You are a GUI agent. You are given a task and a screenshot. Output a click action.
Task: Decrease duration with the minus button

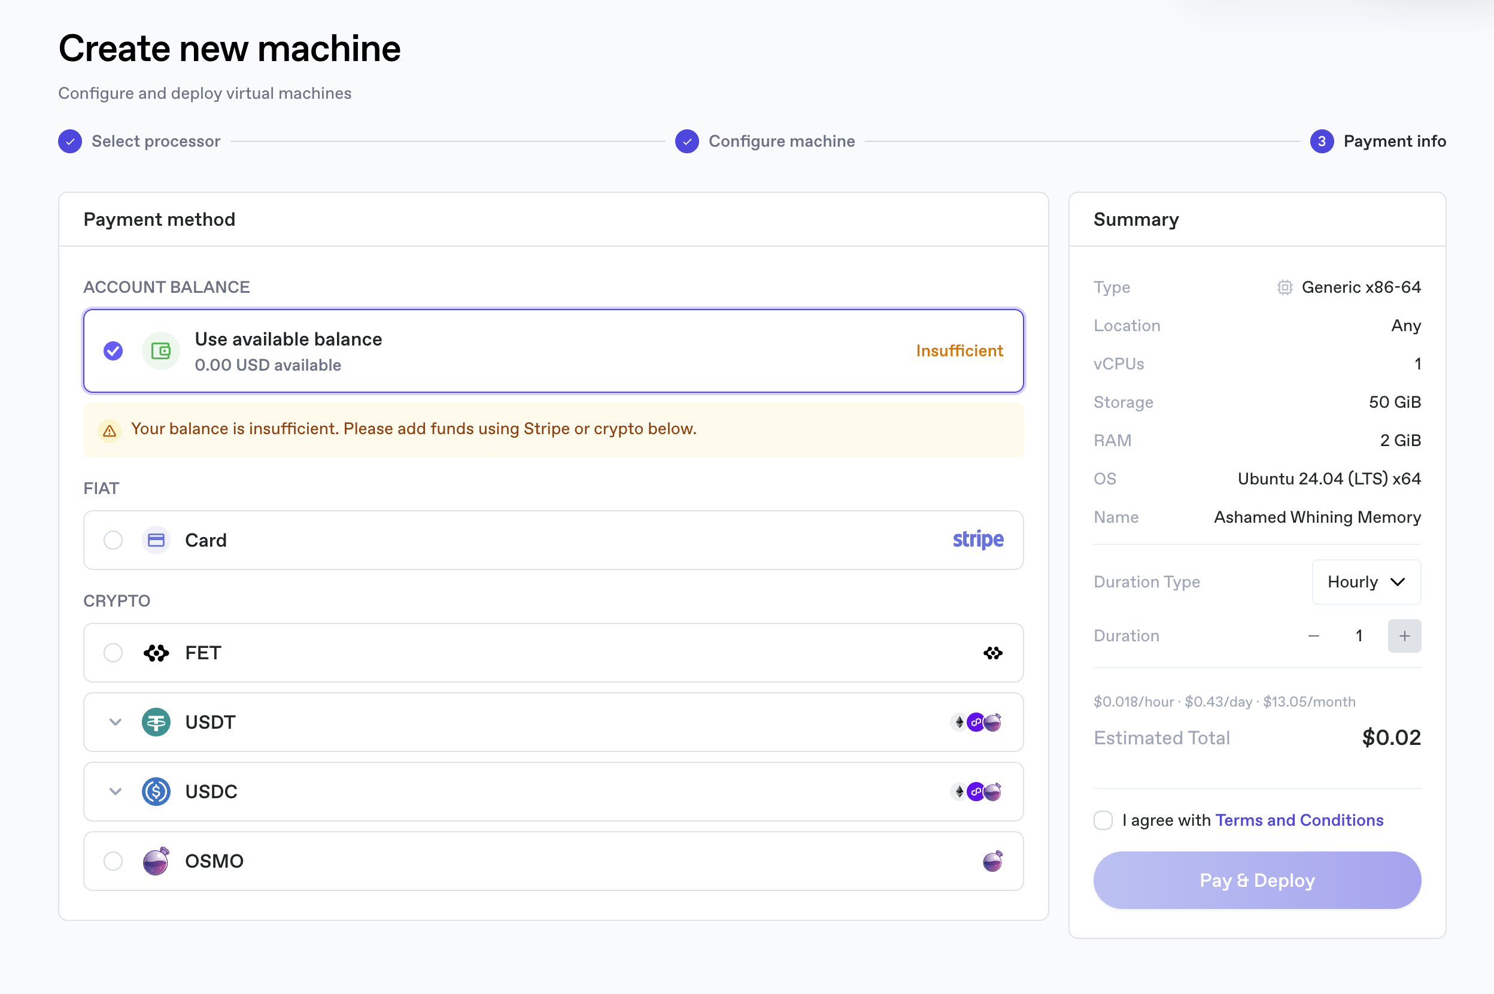point(1313,636)
